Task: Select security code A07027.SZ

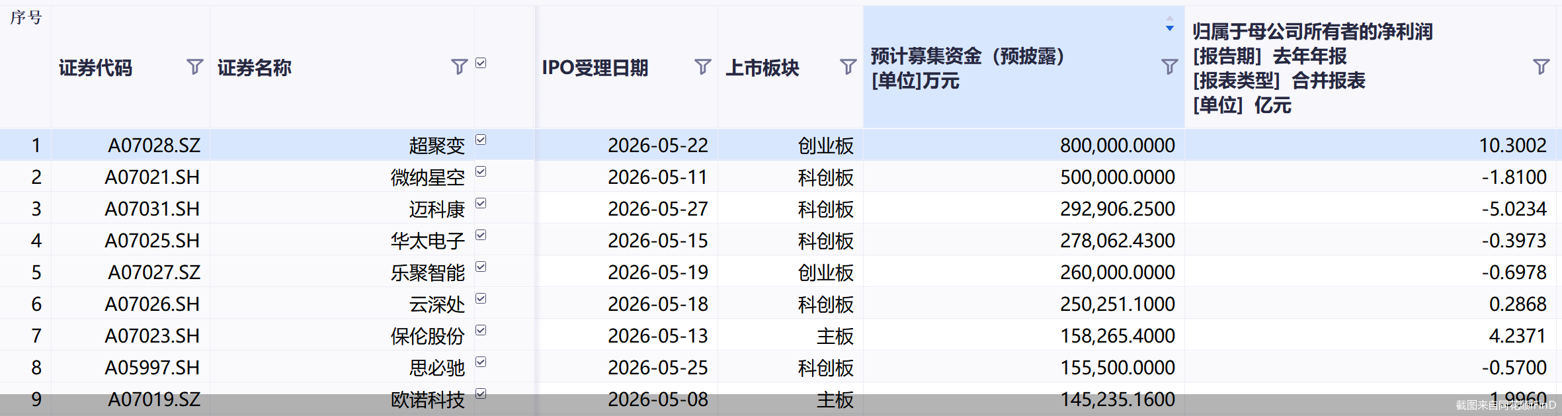Action: coord(154,272)
